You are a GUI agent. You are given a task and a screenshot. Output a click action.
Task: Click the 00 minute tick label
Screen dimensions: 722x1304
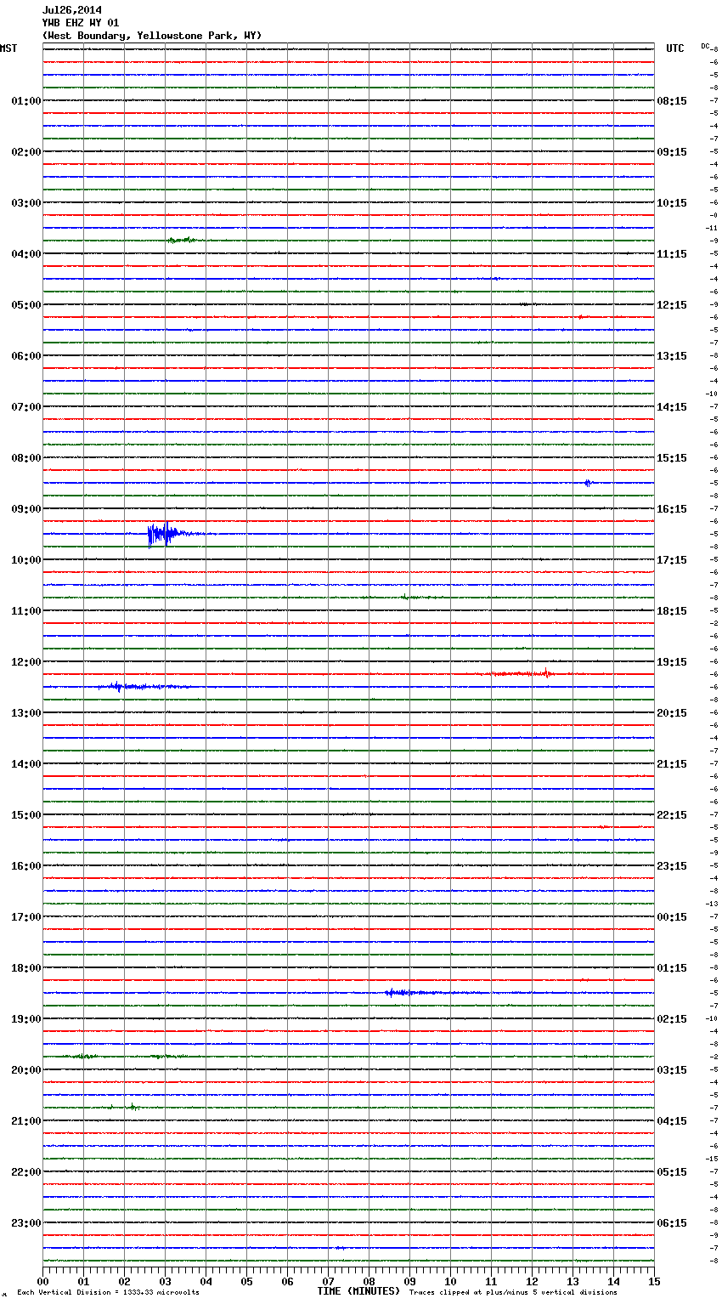(42, 1281)
